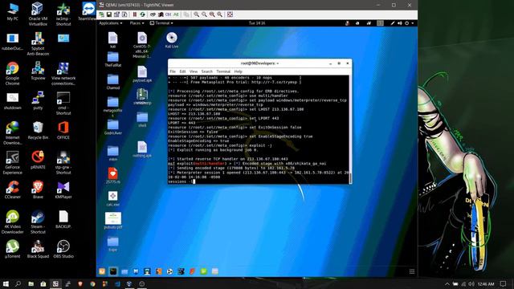Click the files folder icon in Kali dock
514x289 pixels.
tap(124, 271)
